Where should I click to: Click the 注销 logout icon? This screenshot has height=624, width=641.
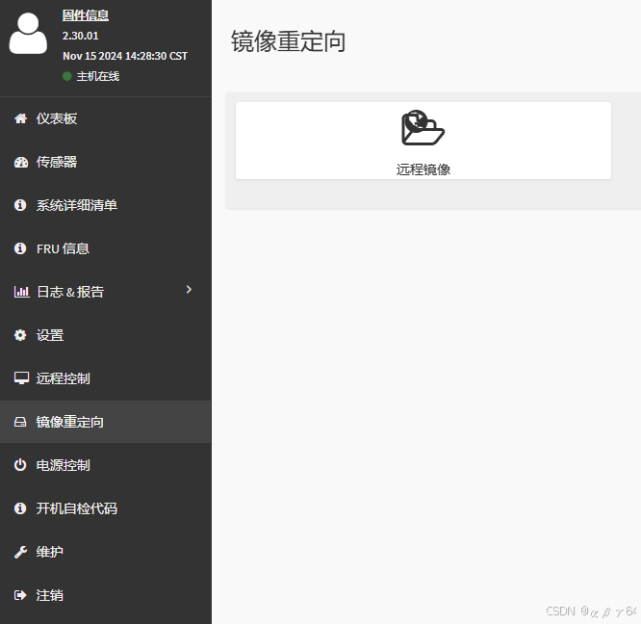(x=20, y=595)
